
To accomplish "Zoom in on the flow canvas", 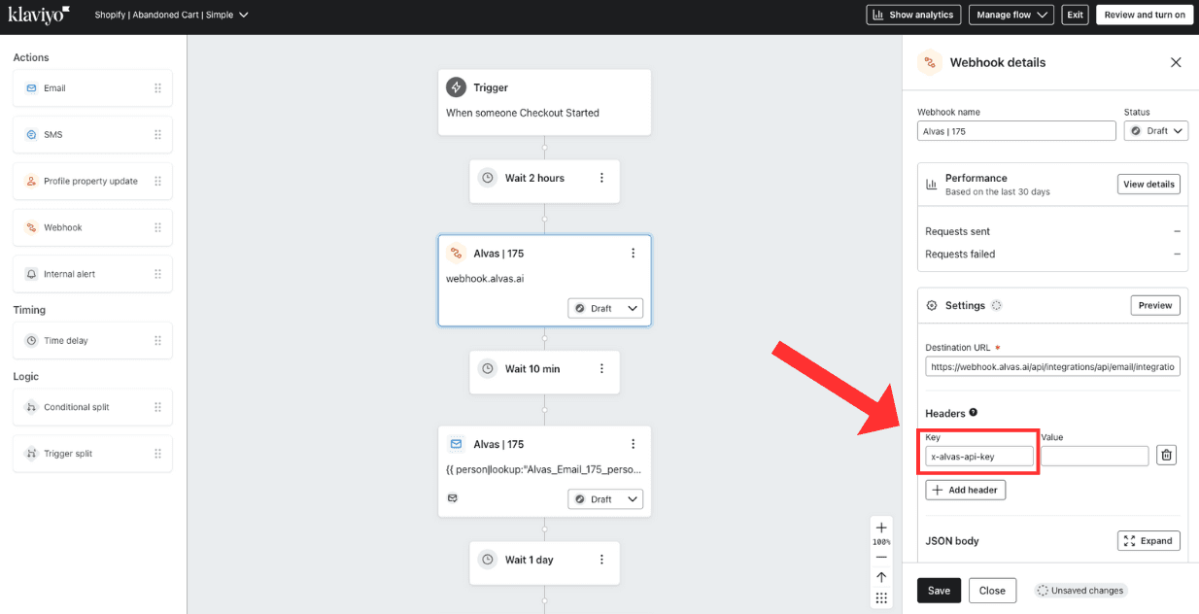I will click(x=881, y=528).
